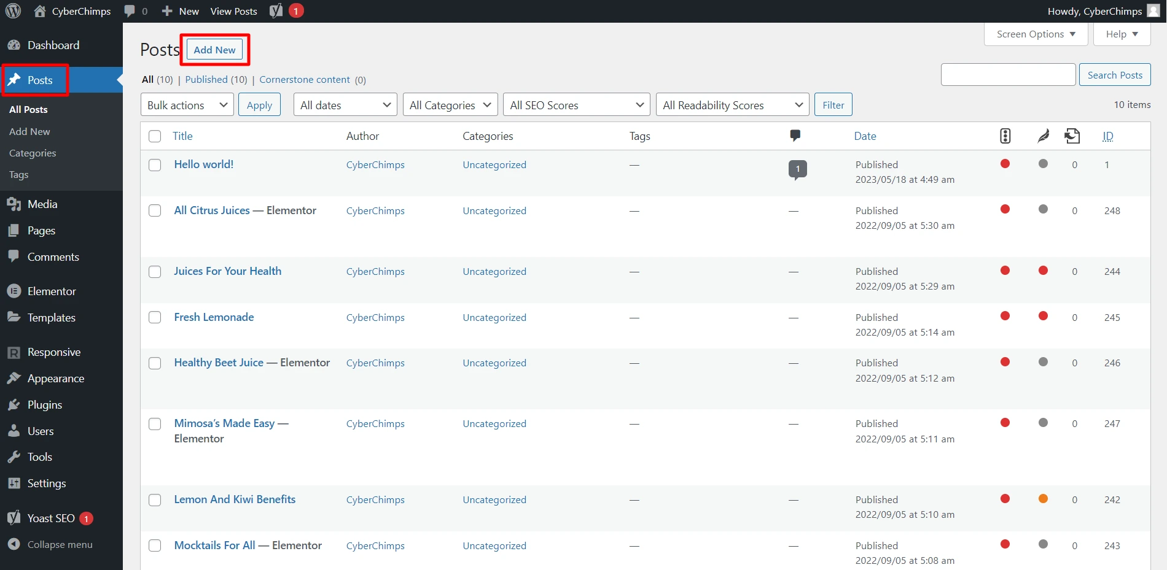Open the Yoast SEO sidebar icon
Viewport: 1167px width, 570px height.
point(14,518)
